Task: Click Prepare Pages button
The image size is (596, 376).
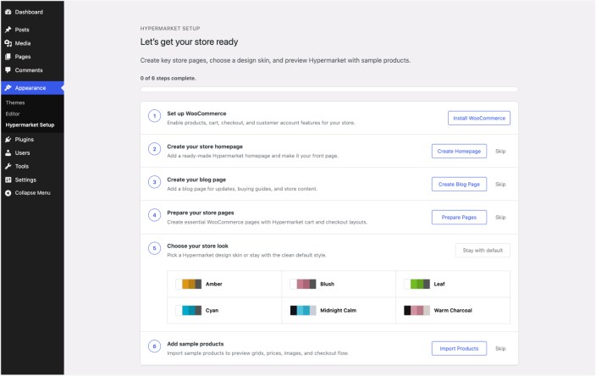Action: [x=459, y=218]
